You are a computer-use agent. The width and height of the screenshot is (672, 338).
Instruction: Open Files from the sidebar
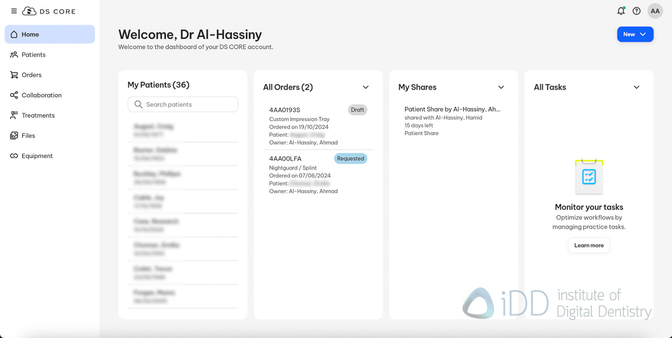tap(28, 136)
